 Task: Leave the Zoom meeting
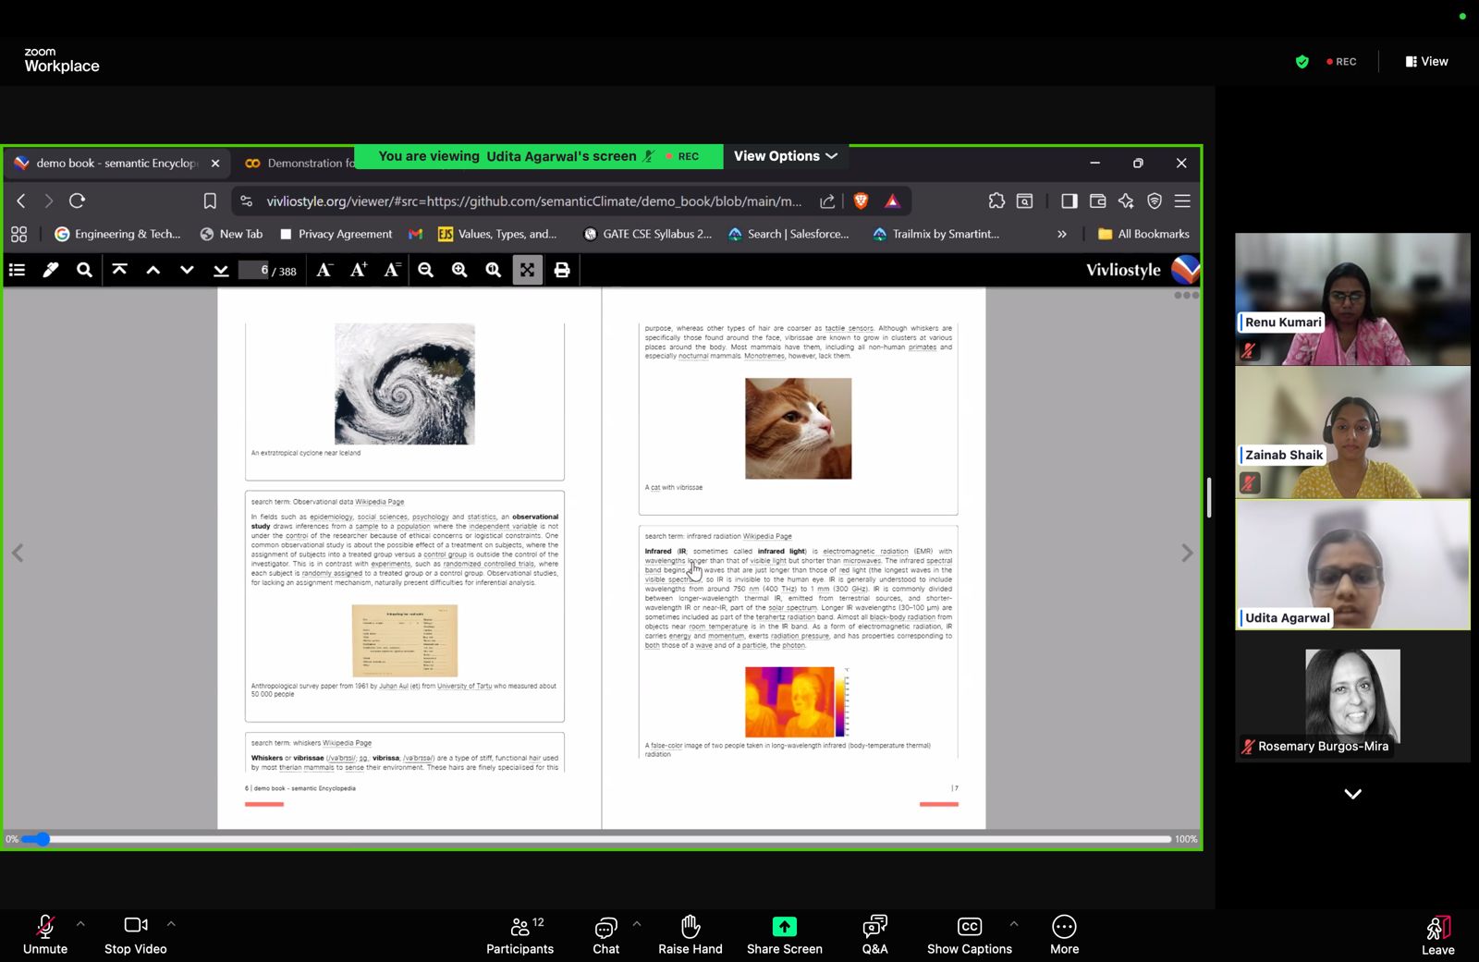coord(1437,934)
